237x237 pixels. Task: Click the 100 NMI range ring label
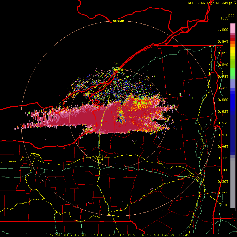(118, 21)
